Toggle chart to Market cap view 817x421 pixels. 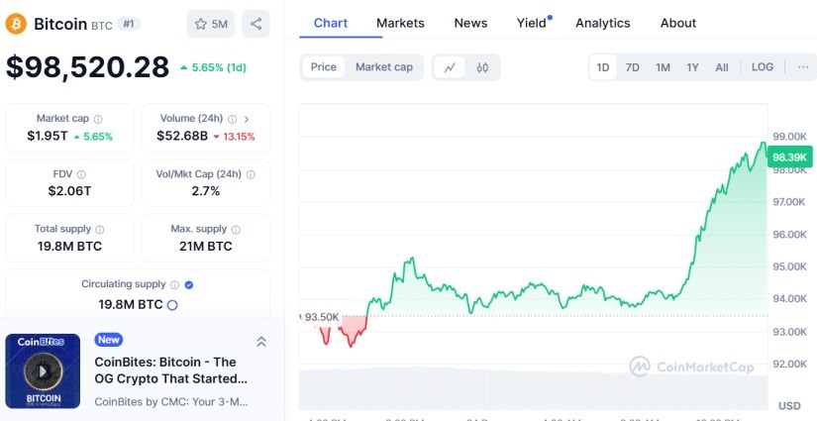coord(384,67)
